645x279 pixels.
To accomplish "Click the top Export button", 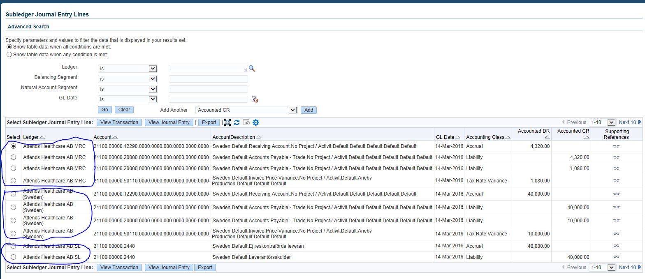I will click(x=209, y=122).
